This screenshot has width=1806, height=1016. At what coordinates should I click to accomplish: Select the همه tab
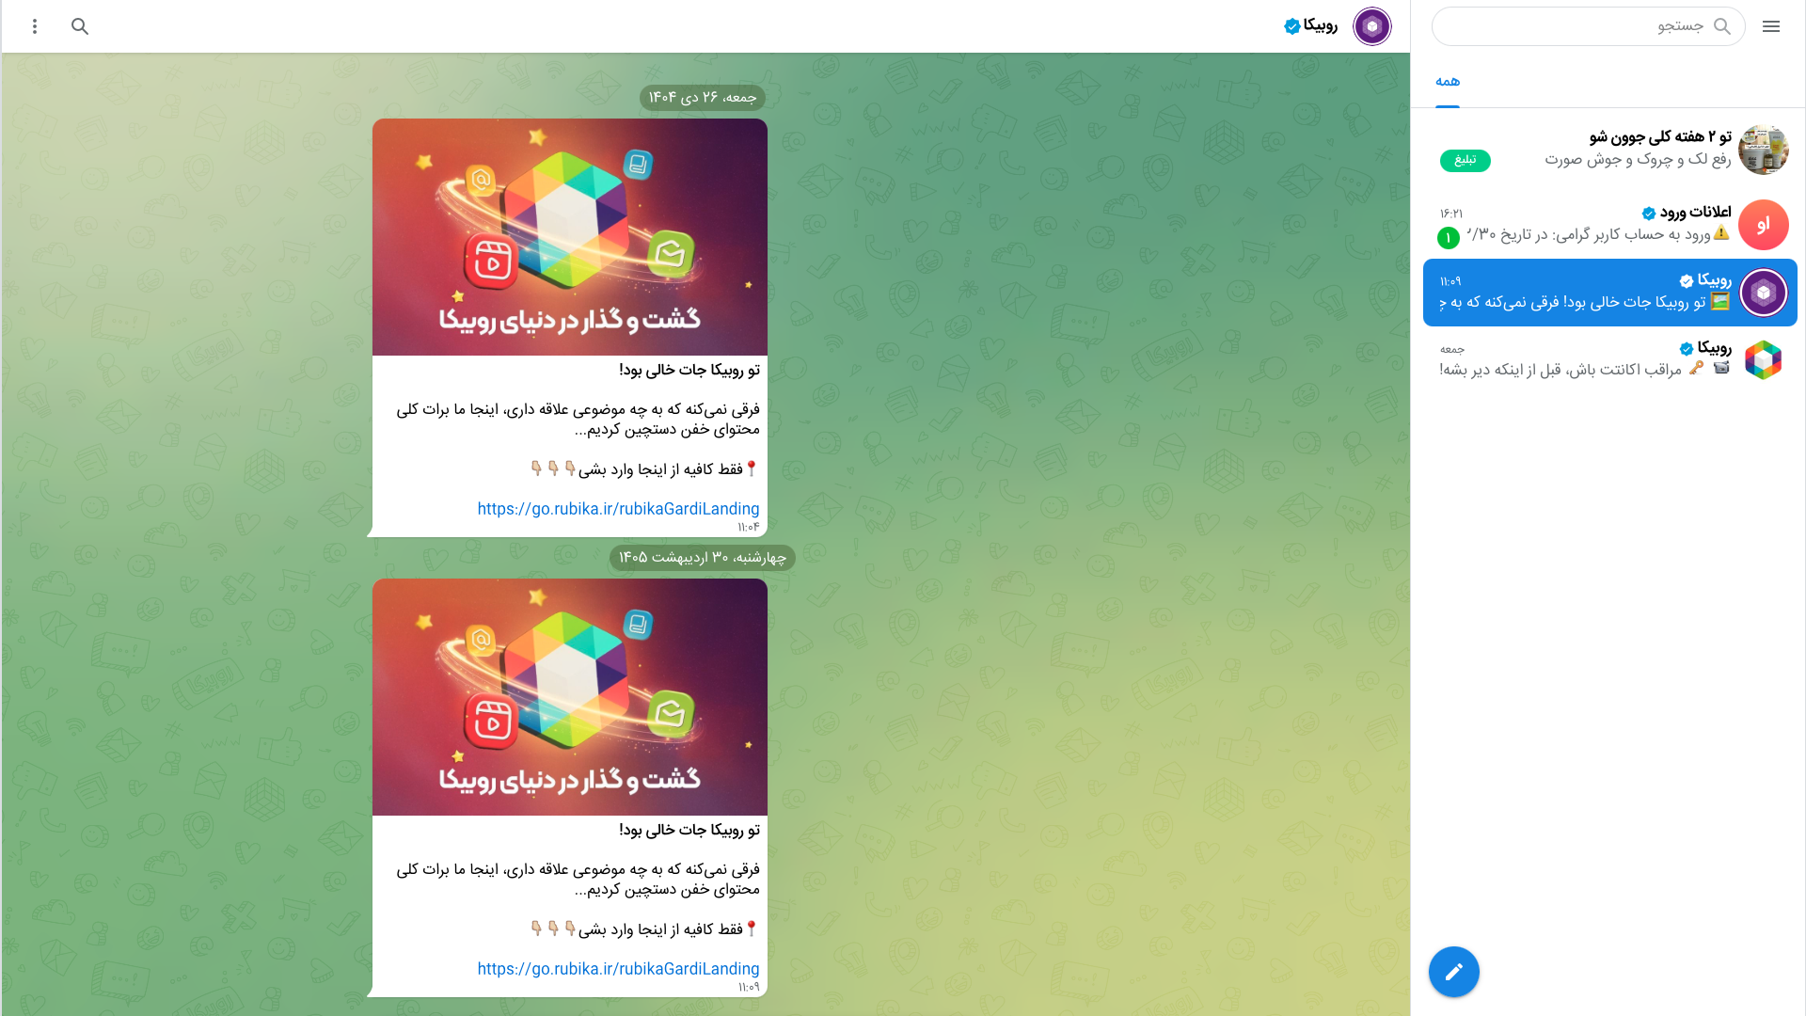coord(1448,82)
